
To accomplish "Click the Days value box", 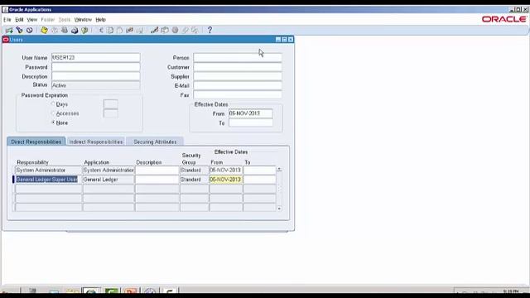I will coord(111,104).
